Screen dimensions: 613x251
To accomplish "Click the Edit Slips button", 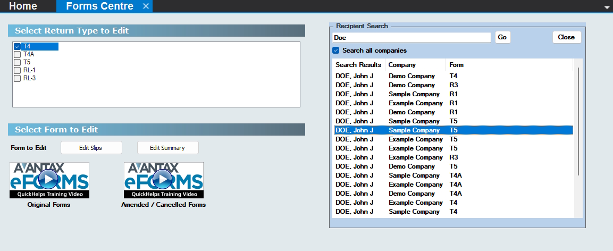I will pyautogui.click(x=91, y=148).
